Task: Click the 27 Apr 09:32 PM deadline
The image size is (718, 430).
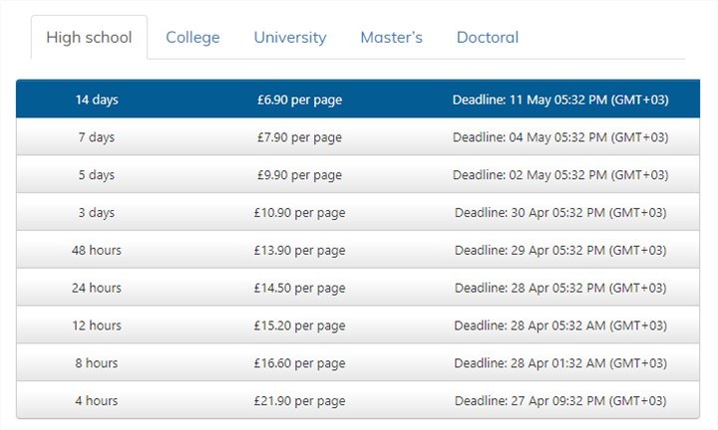Action: coord(560,401)
